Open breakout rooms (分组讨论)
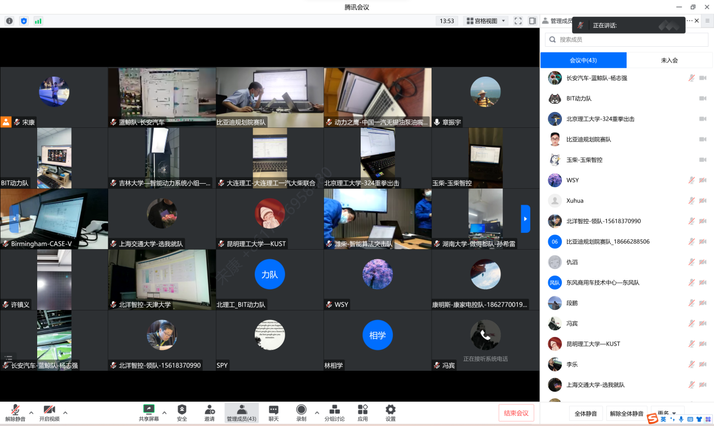Screen dimensions: 714x426 (334, 412)
